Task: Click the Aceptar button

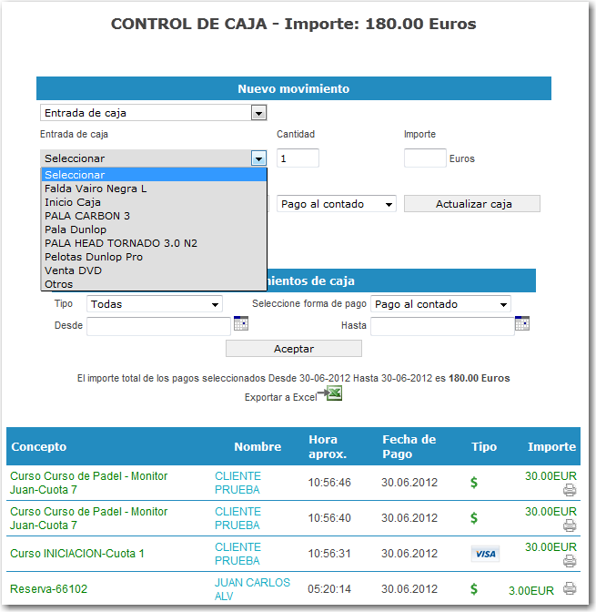Action: (x=294, y=349)
